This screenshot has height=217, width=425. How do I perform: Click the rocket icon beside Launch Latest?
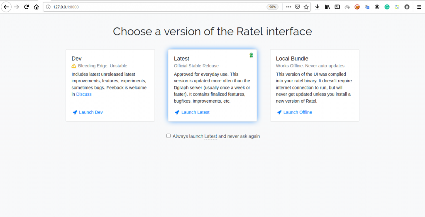pos(177,112)
